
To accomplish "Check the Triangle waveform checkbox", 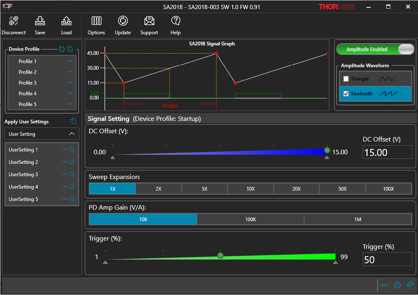I will pyautogui.click(x=346, y=78).
